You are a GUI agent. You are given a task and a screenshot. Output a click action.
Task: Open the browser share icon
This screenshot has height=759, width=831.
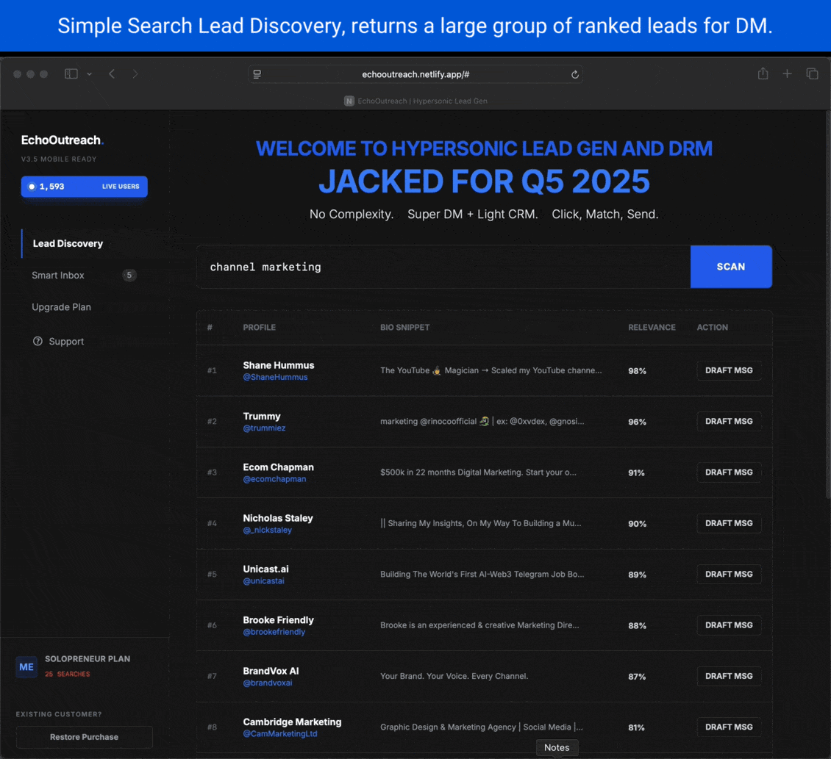coord(763,73)
